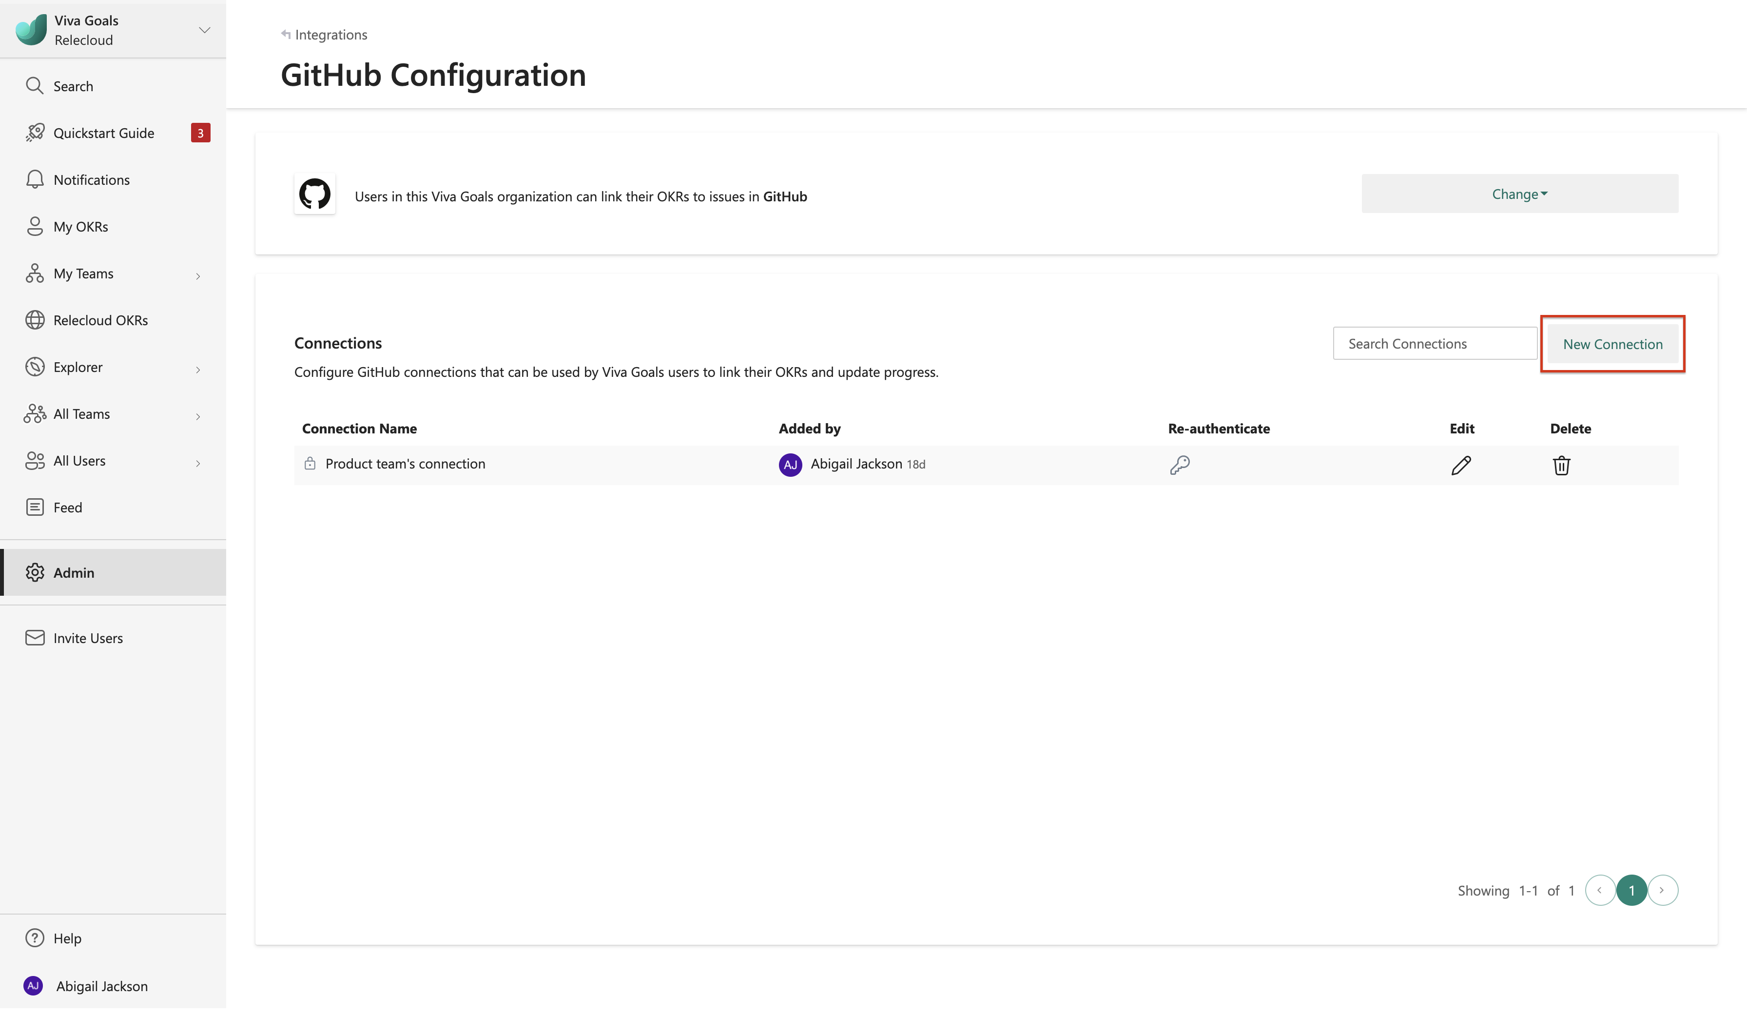The width and height of the screenshot is (1747, 1015).
Task: Click the back arrow icon beside Integrations
Action: pos(286,34)
